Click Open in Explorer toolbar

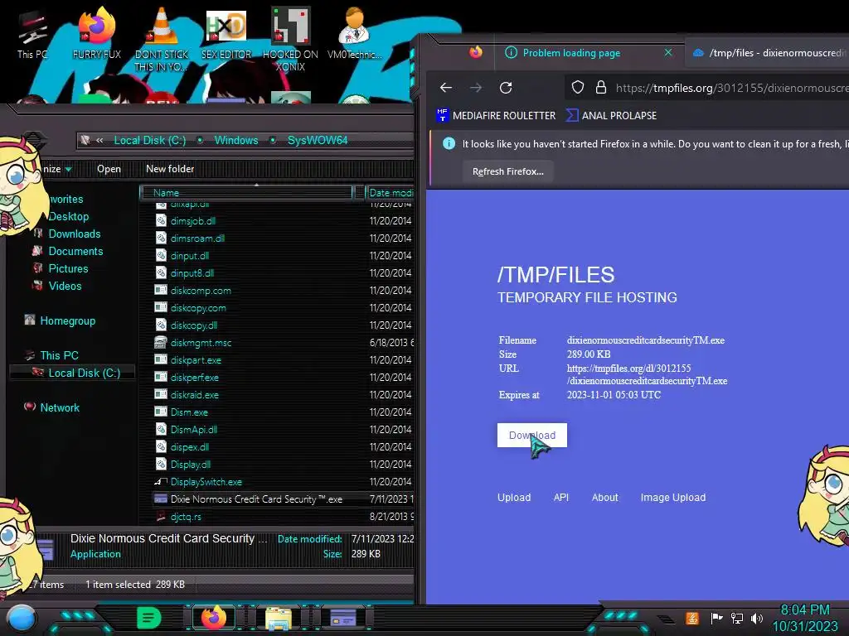[x=109, y=169]
